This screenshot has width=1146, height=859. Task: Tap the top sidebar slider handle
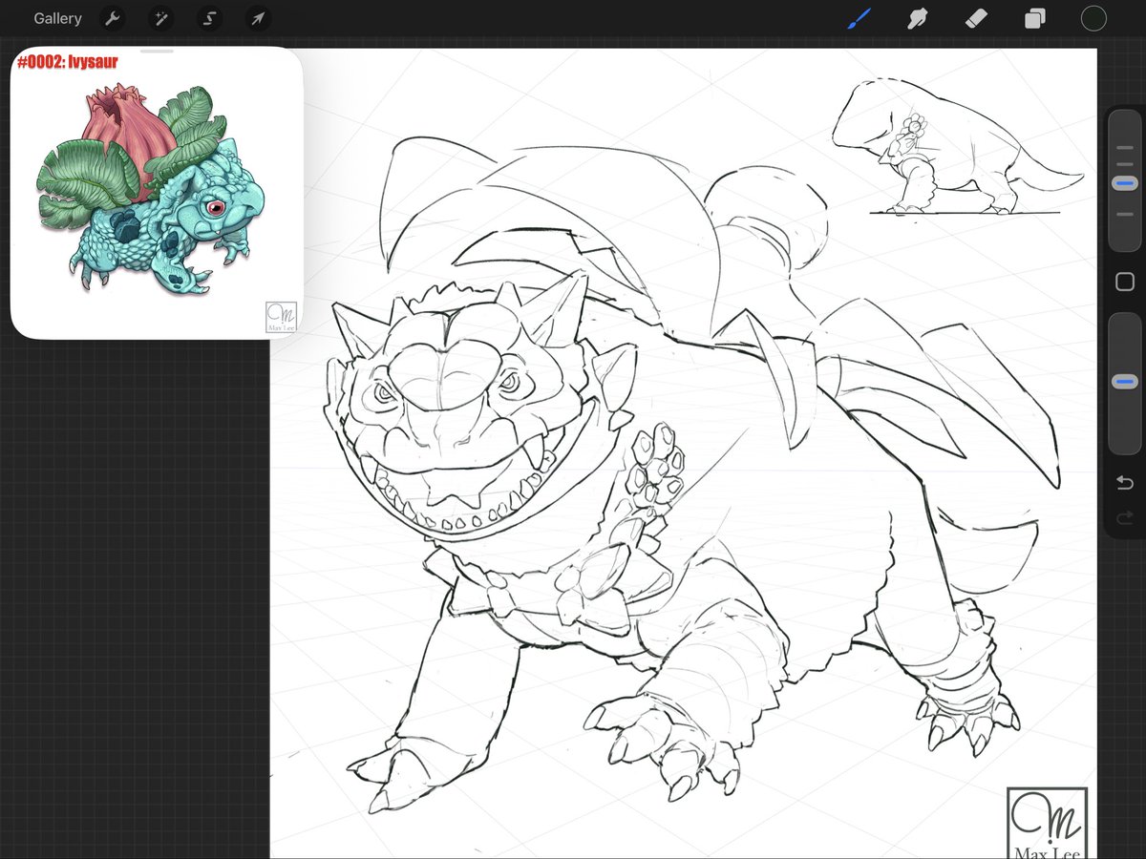(1124, 181)
